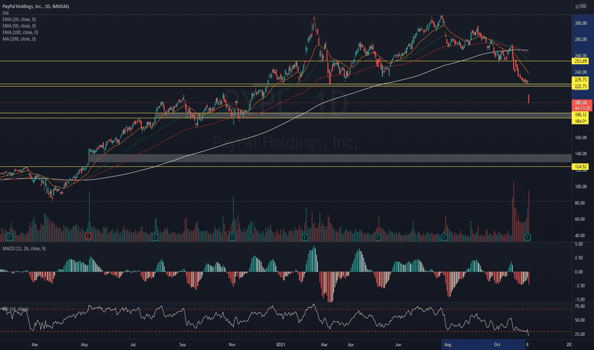
Task: Click the Jul label on time axis
Action: 133,344
